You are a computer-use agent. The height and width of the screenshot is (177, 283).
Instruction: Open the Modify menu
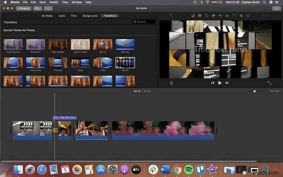click(54, 2)
